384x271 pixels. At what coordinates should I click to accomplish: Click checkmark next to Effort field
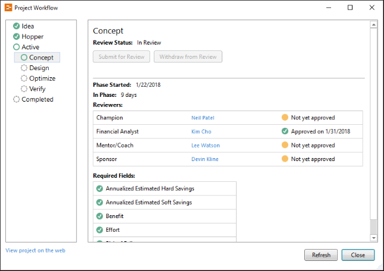100,230
